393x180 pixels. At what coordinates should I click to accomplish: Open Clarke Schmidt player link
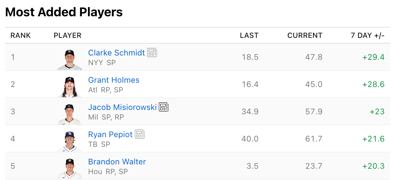[x=117, y=53]
